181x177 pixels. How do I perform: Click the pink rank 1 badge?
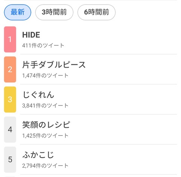(10, 39)
